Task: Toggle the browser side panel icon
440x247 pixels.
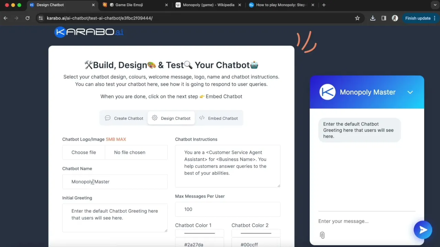Action: (384, 18)
